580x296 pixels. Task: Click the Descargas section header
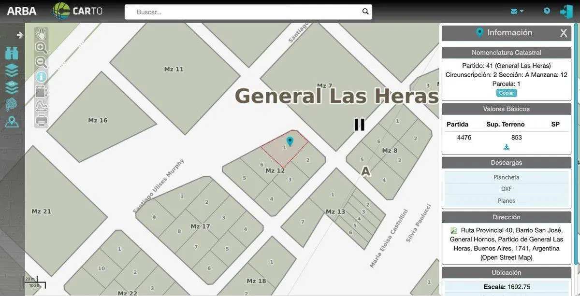[507, 163]
